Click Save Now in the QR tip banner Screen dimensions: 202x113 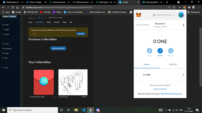pos(81,34)
